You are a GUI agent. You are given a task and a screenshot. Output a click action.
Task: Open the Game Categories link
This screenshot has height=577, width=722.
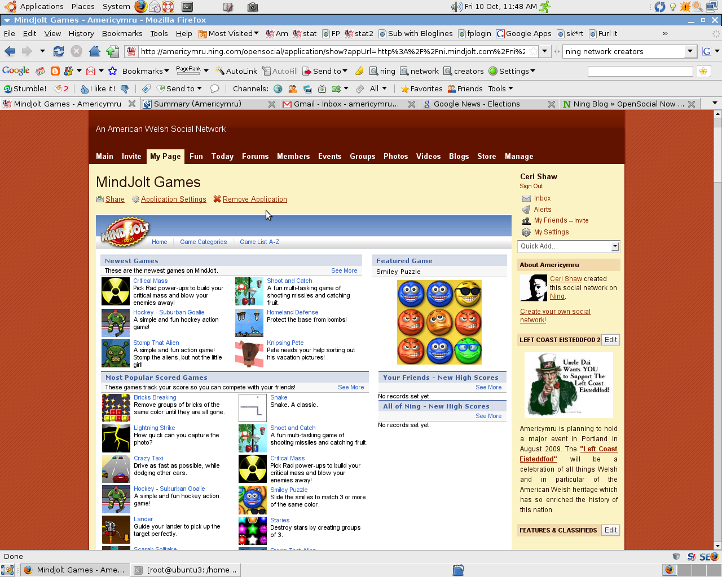tap(203, 242)
